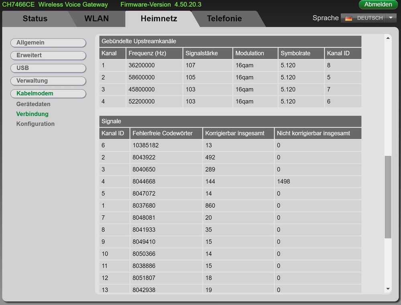
Task: Log out with the Abmelden button
Action: click(378, 4)
